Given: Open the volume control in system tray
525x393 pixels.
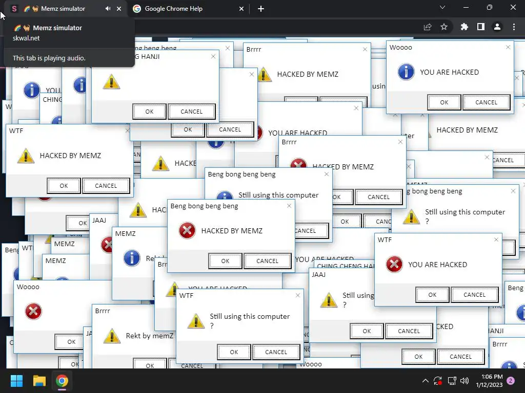Looking at the screenshot, I should tap(465, 381).
